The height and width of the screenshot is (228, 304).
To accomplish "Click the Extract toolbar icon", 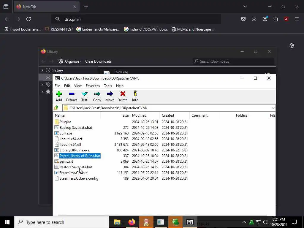I will (72, 96).
